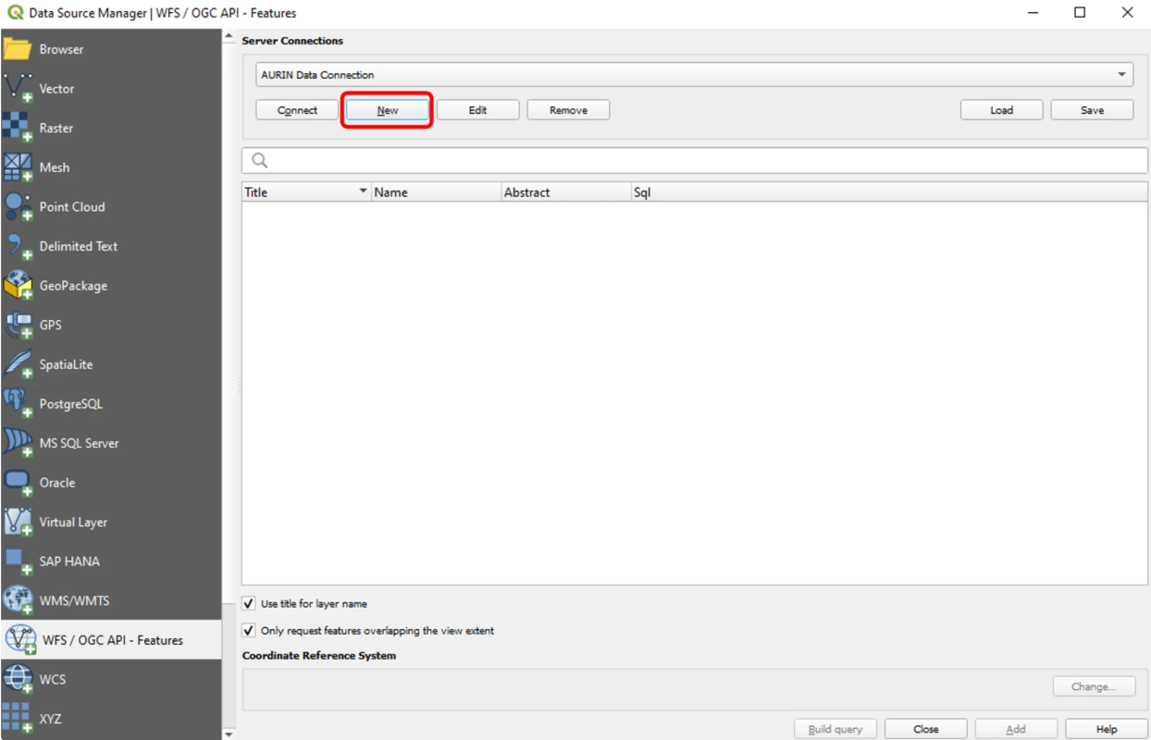Uncheck 'Only request features overlapping the view extent'
This screenshot has height=740, width=1151.
[249, 631]
